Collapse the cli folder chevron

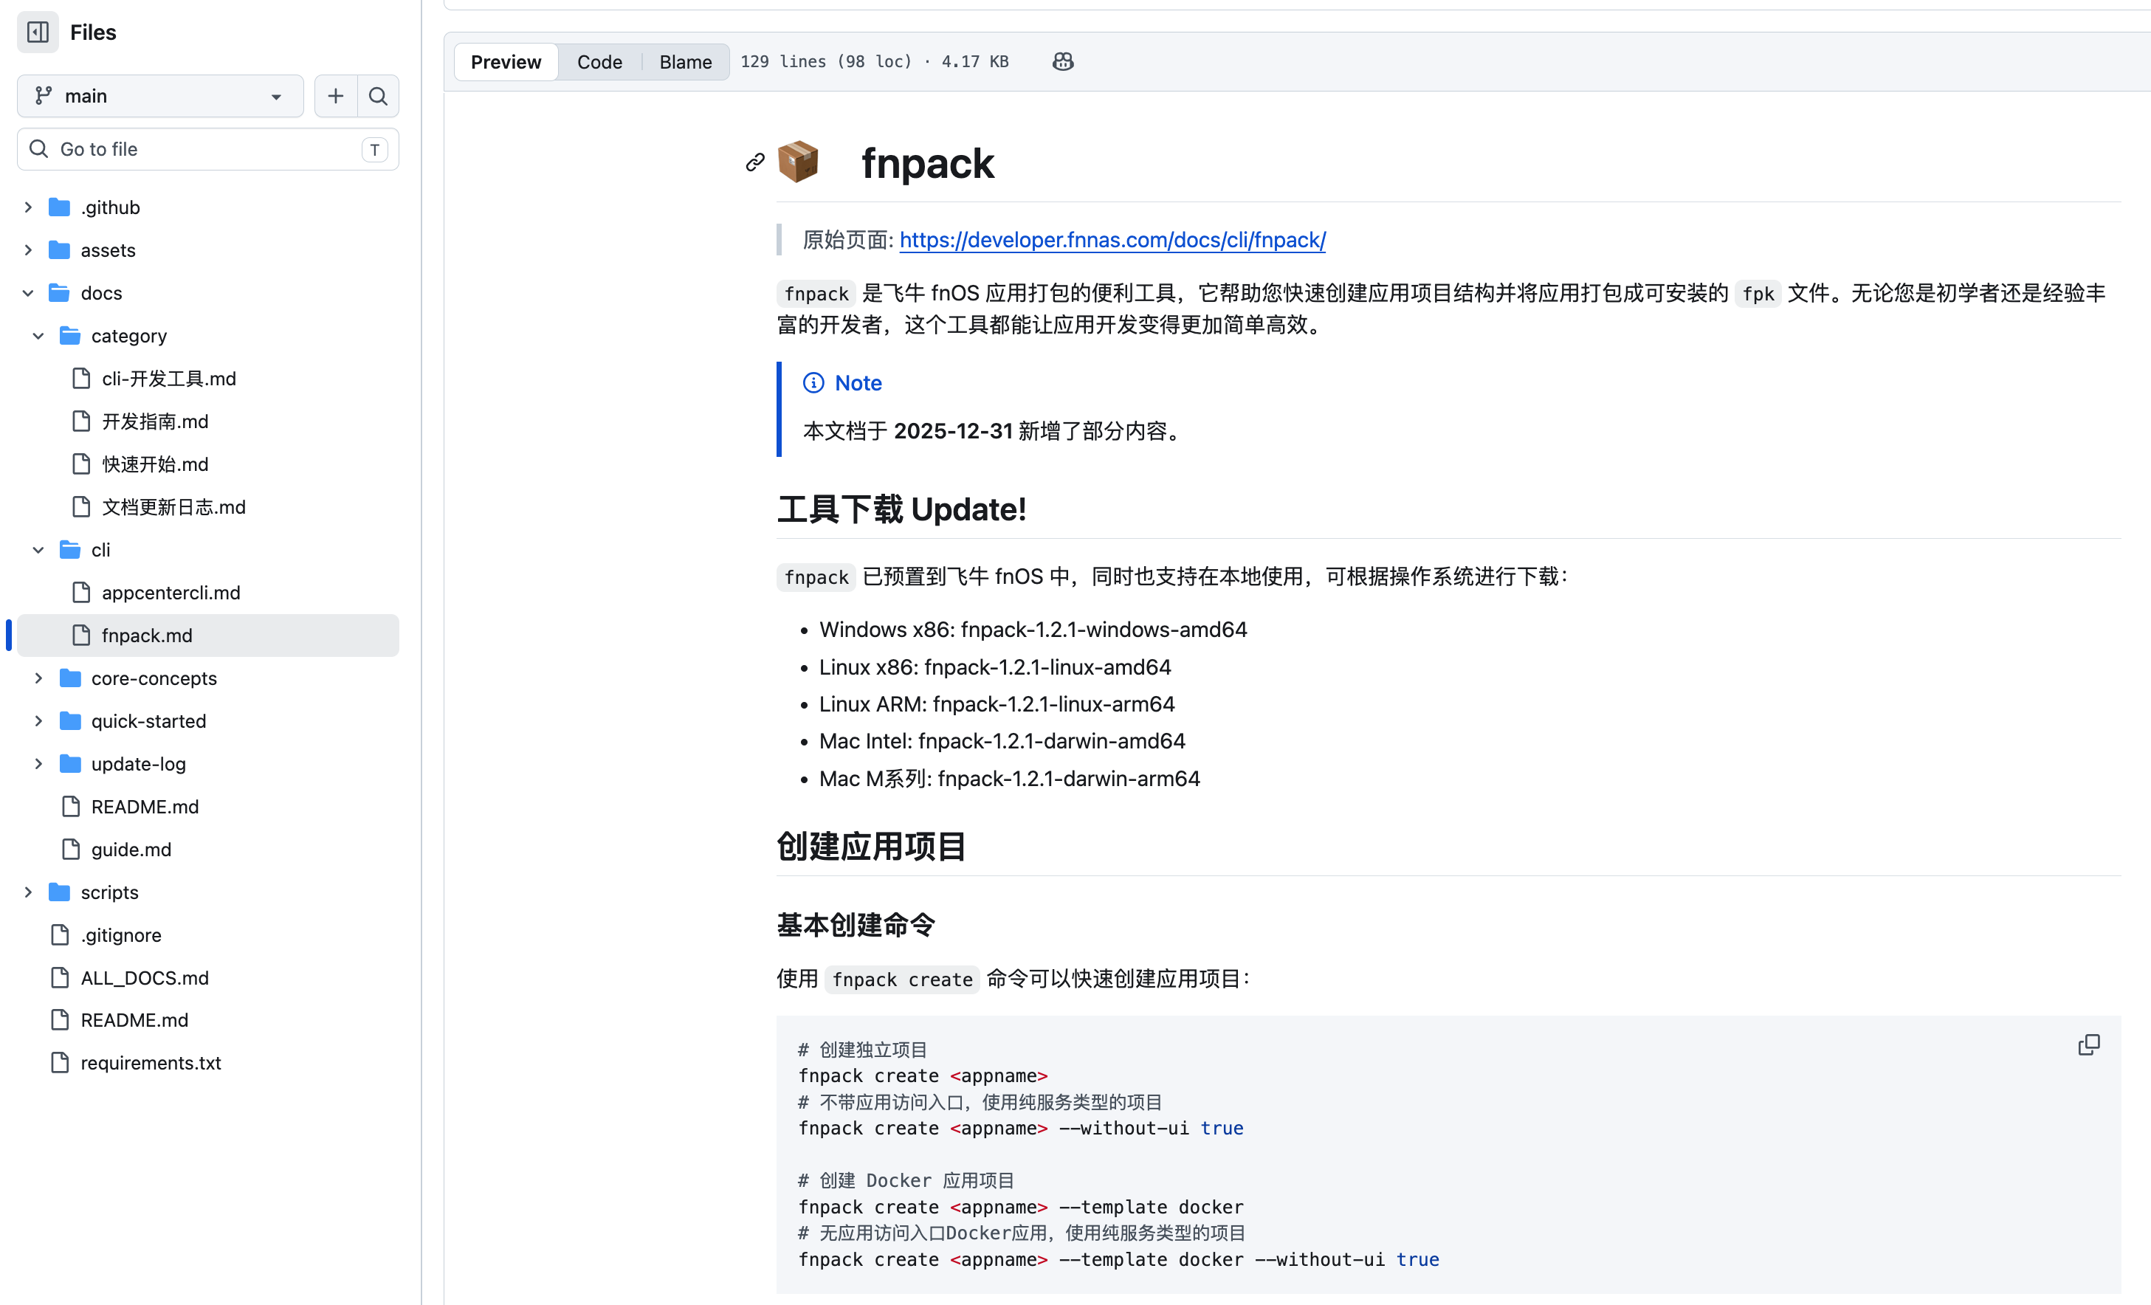[x=38, y=550]
